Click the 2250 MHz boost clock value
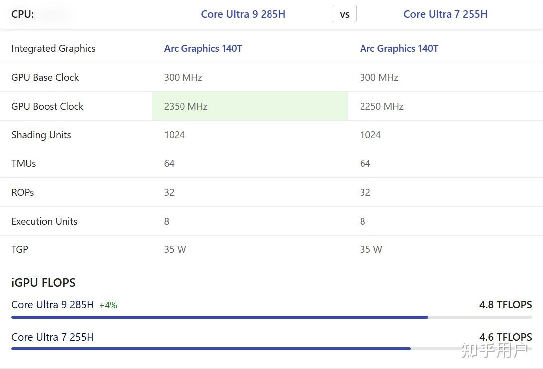Image resolution: width=543 pixels, height=369 pixels. 381,106
